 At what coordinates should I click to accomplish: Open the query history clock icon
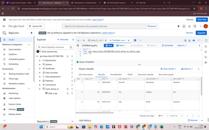click(206, 57)
